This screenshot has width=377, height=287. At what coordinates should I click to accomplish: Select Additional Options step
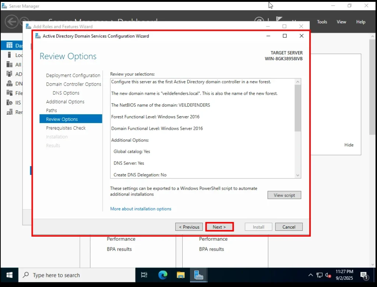click(65, 102)
